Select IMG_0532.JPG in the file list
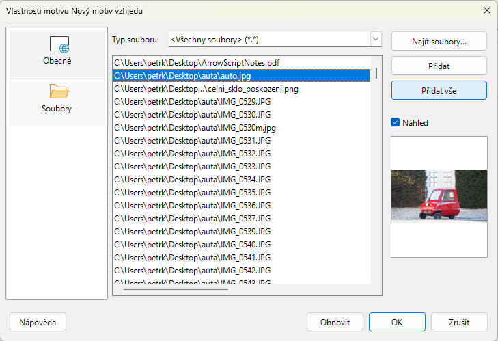This screenshot has width=498, height=341. [242, 154]
